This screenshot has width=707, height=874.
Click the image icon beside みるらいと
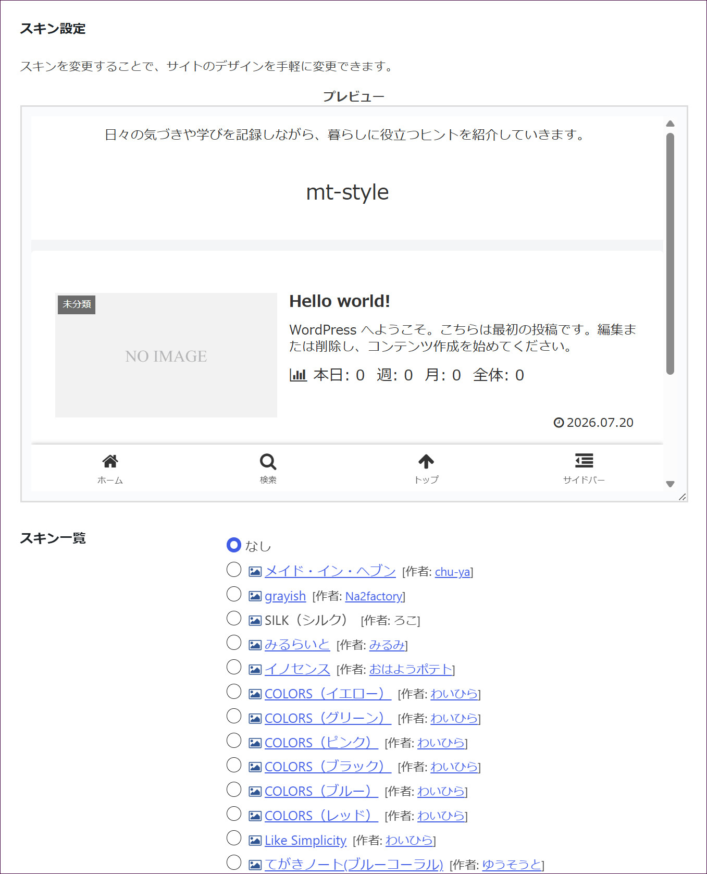click(x=255, y=645)
